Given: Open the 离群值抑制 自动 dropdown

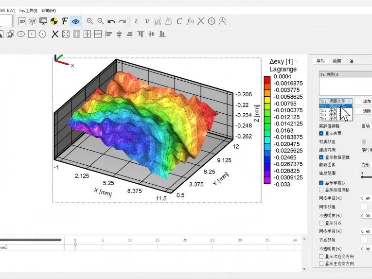Looking at the screenshot, I should coord(366,126).
